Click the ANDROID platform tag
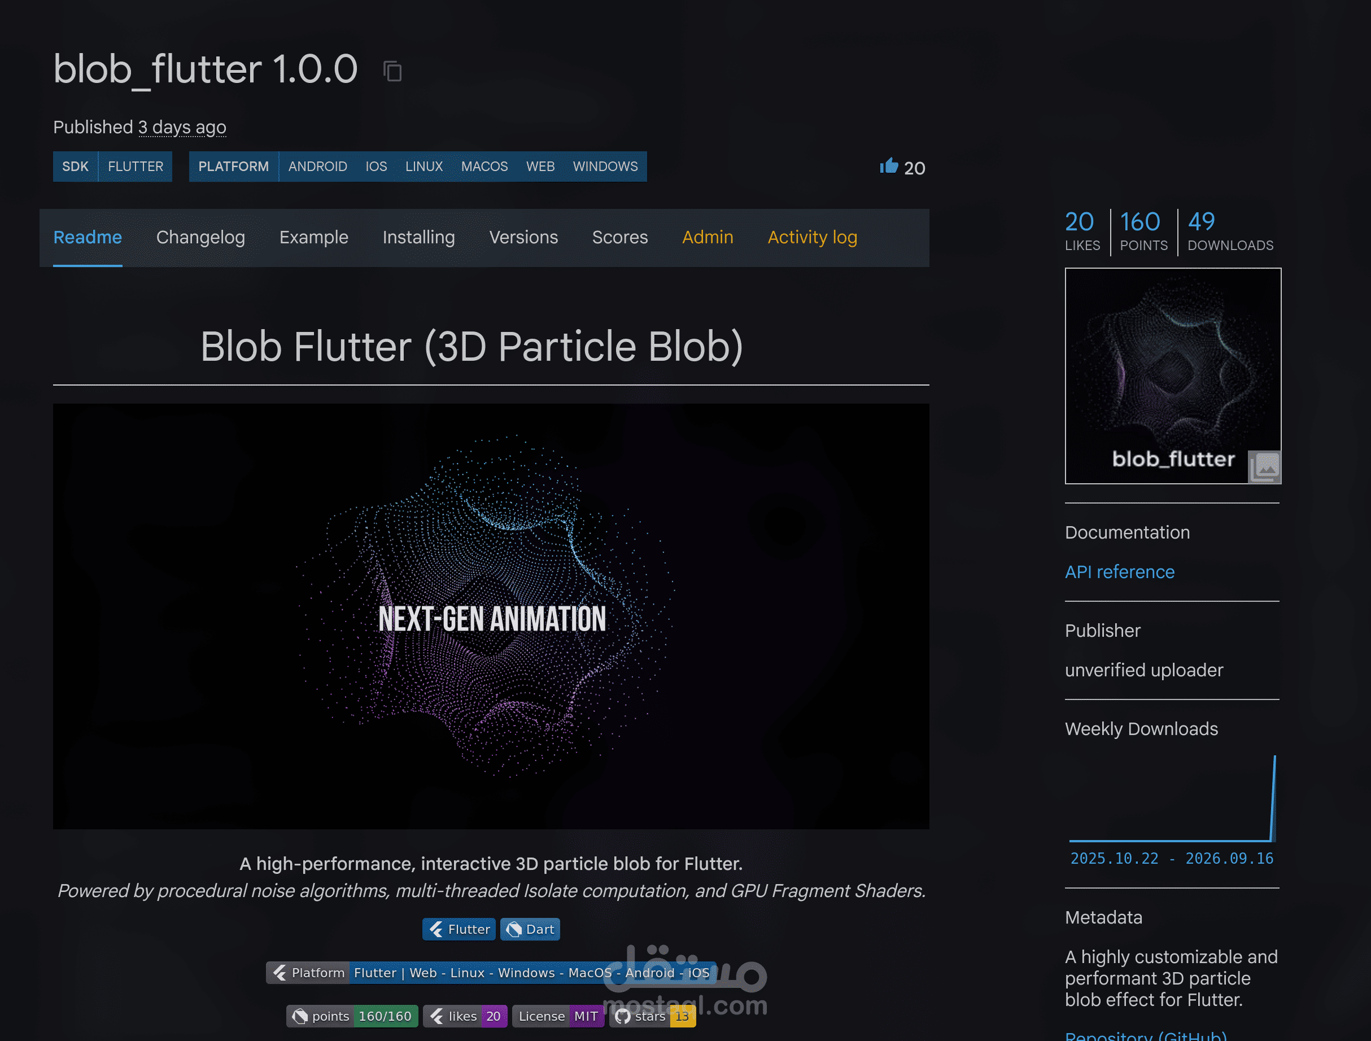 click(x=318, y=167)
